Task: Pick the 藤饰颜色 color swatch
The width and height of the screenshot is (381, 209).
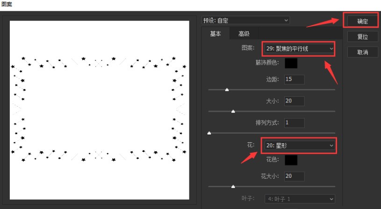Action: 291,63
